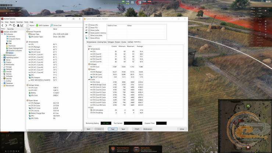Expand the Multimedia tree node

tap(2, 65)
